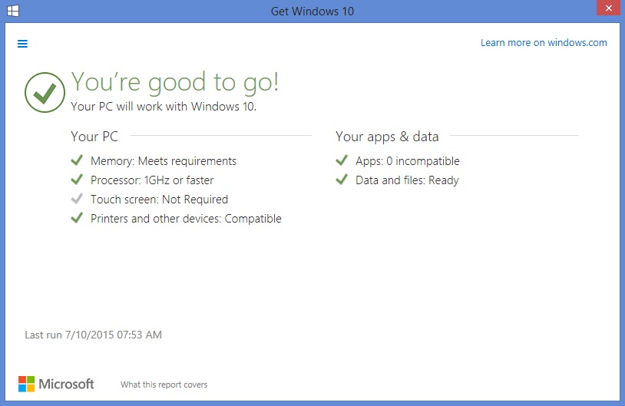Click the checkmark beside Printers and devices
Viewport: 625px width, 406px height.
[76, 218]
